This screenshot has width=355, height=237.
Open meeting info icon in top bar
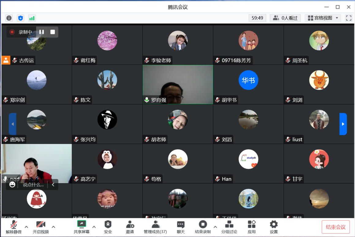[x=9, y=18]
